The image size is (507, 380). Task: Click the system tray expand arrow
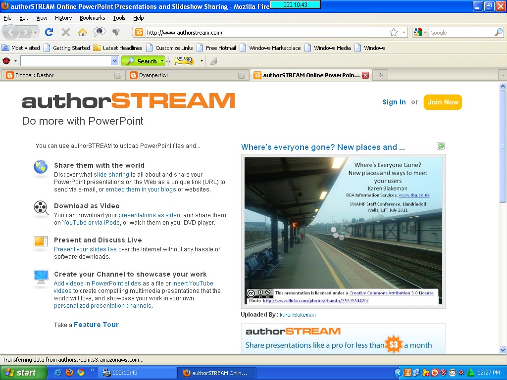399,373
